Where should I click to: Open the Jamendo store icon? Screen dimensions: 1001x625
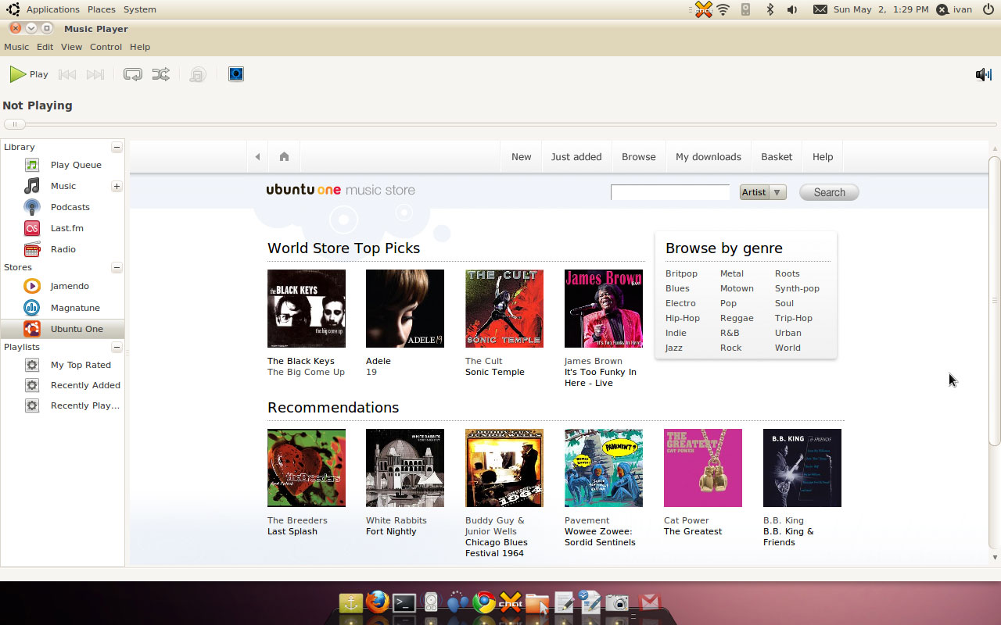pos(32,286)
